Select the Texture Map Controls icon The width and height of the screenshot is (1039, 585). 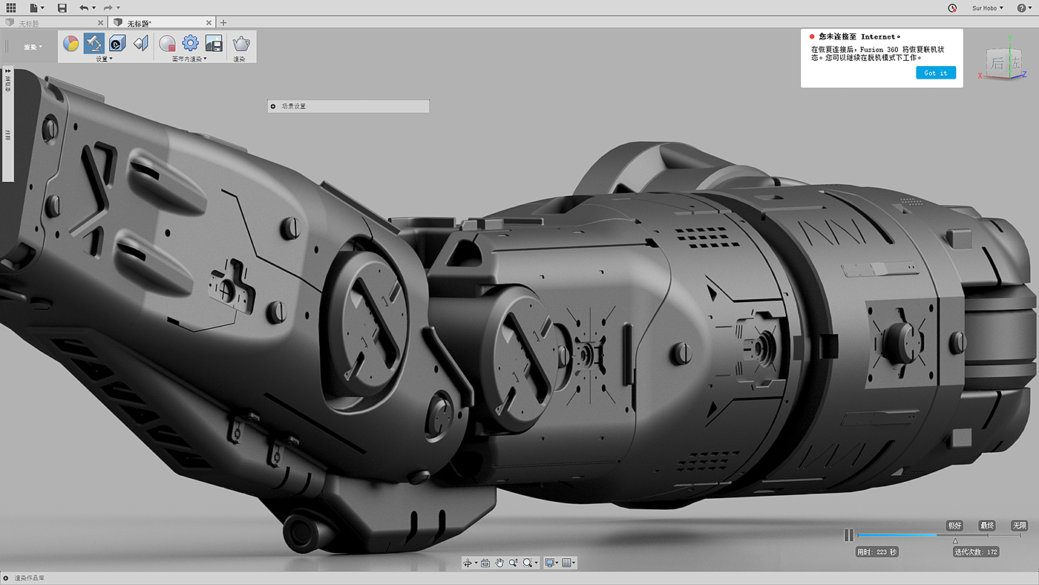tap(141, 43)
